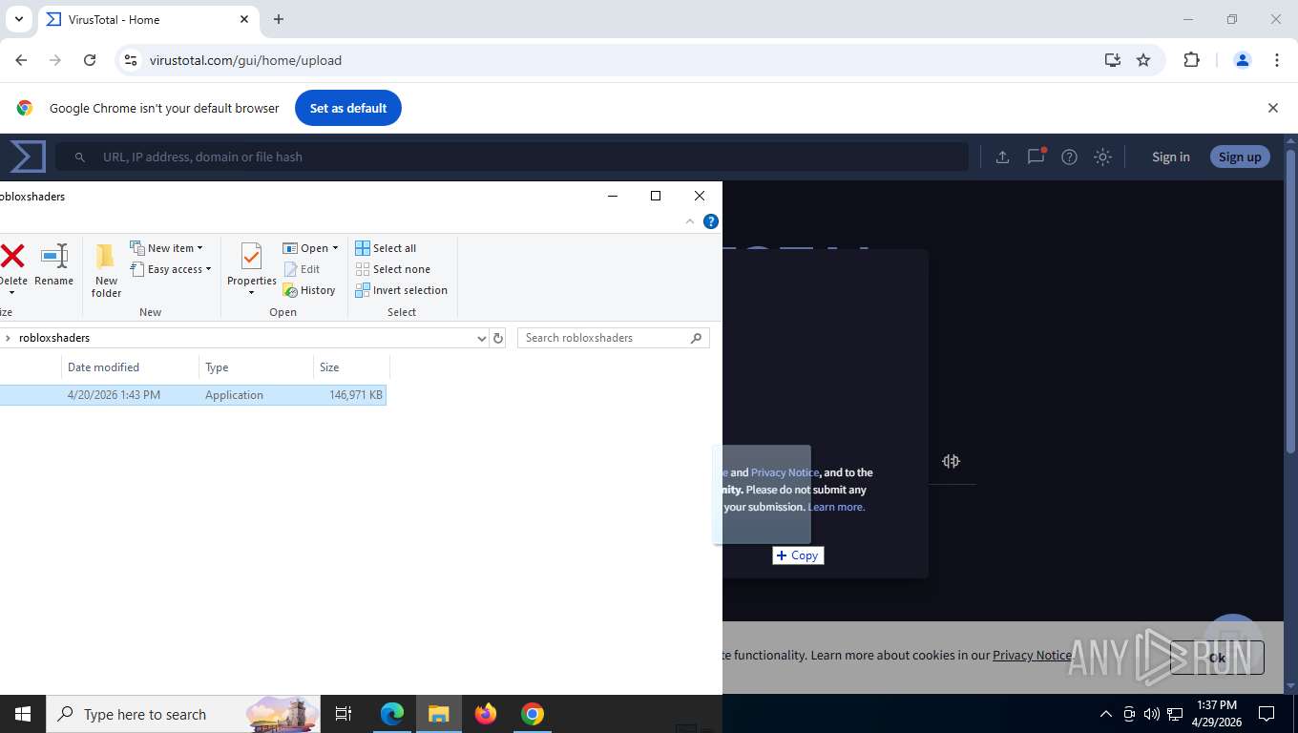Open VirusTotal help icon
Image resolution: width=1298 pixels, height=733 pixels.
[x=1069, y=157]
